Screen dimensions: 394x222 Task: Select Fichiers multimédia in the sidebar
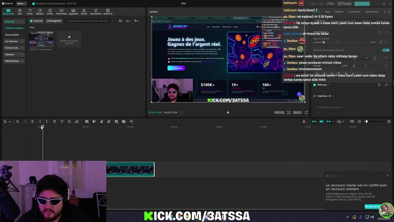pos(14,28)
